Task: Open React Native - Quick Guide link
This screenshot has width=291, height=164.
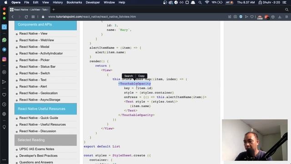Action: [39, 118]
